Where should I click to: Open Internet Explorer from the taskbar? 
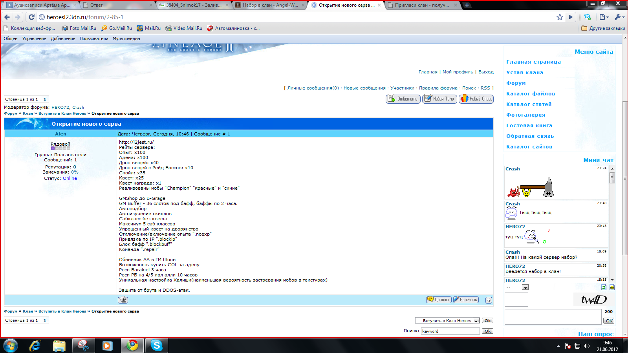pos(35,346)
